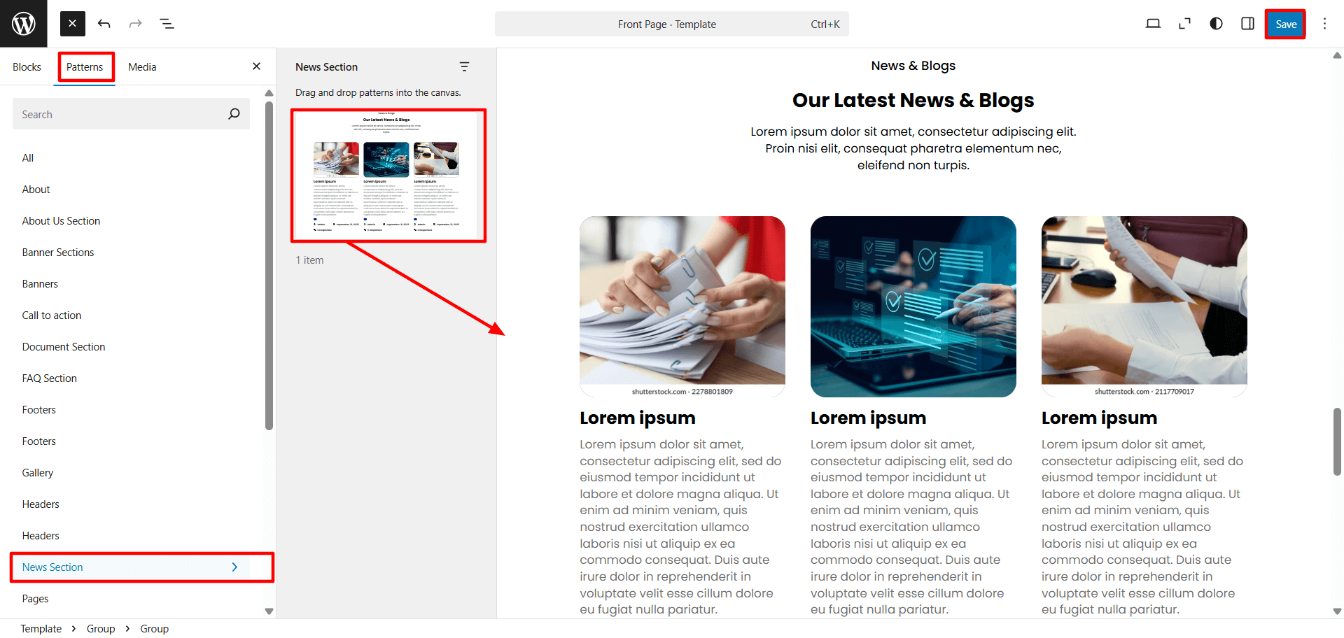Screen dimensions: 1344x638
Task: Select the FAQ Section pattern category
Action: point(50,378)
